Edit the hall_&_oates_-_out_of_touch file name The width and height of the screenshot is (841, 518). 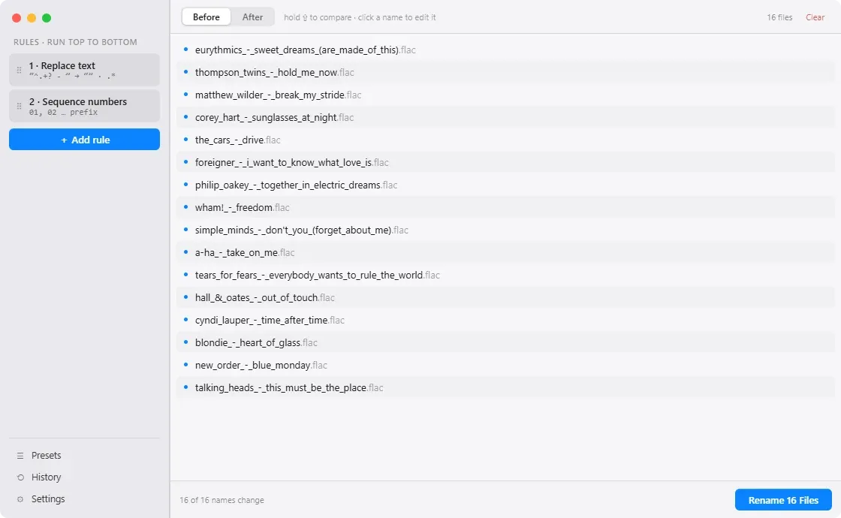[x=264, y=297]
